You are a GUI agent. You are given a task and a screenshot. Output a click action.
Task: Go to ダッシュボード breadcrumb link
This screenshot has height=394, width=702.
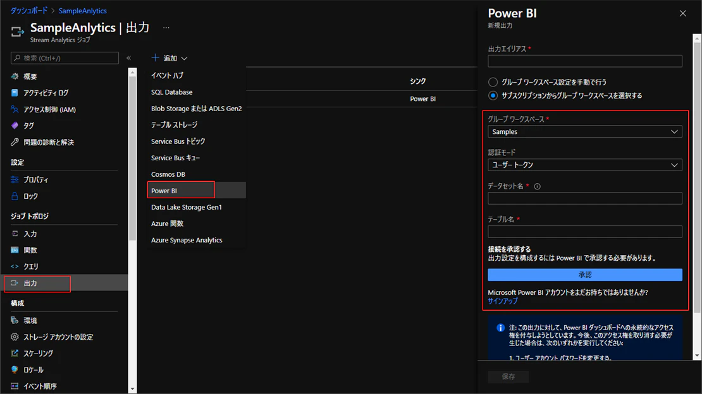[28, 11]
